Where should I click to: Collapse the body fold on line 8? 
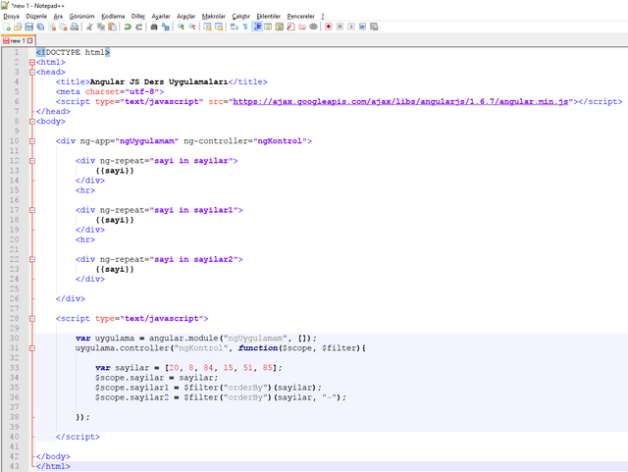[x=32, y=122]
